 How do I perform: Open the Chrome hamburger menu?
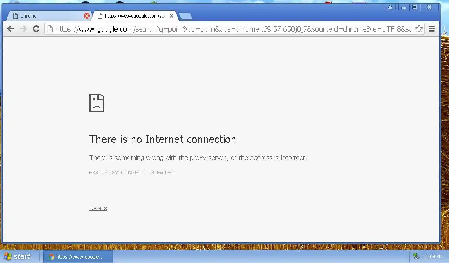tap(431, 28)
